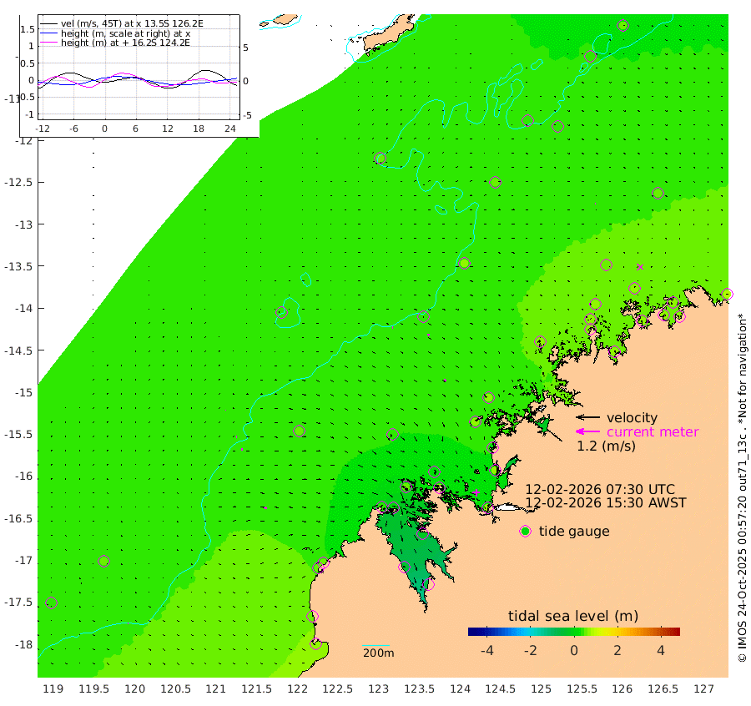This screenshot has height=706, width=751.
Task: Click the '1.2 (m/s)' scale text
Action: pyautogui.click(x=607, y=446)
